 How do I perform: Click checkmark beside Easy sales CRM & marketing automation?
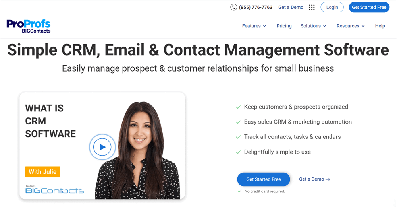coord(238,122)
